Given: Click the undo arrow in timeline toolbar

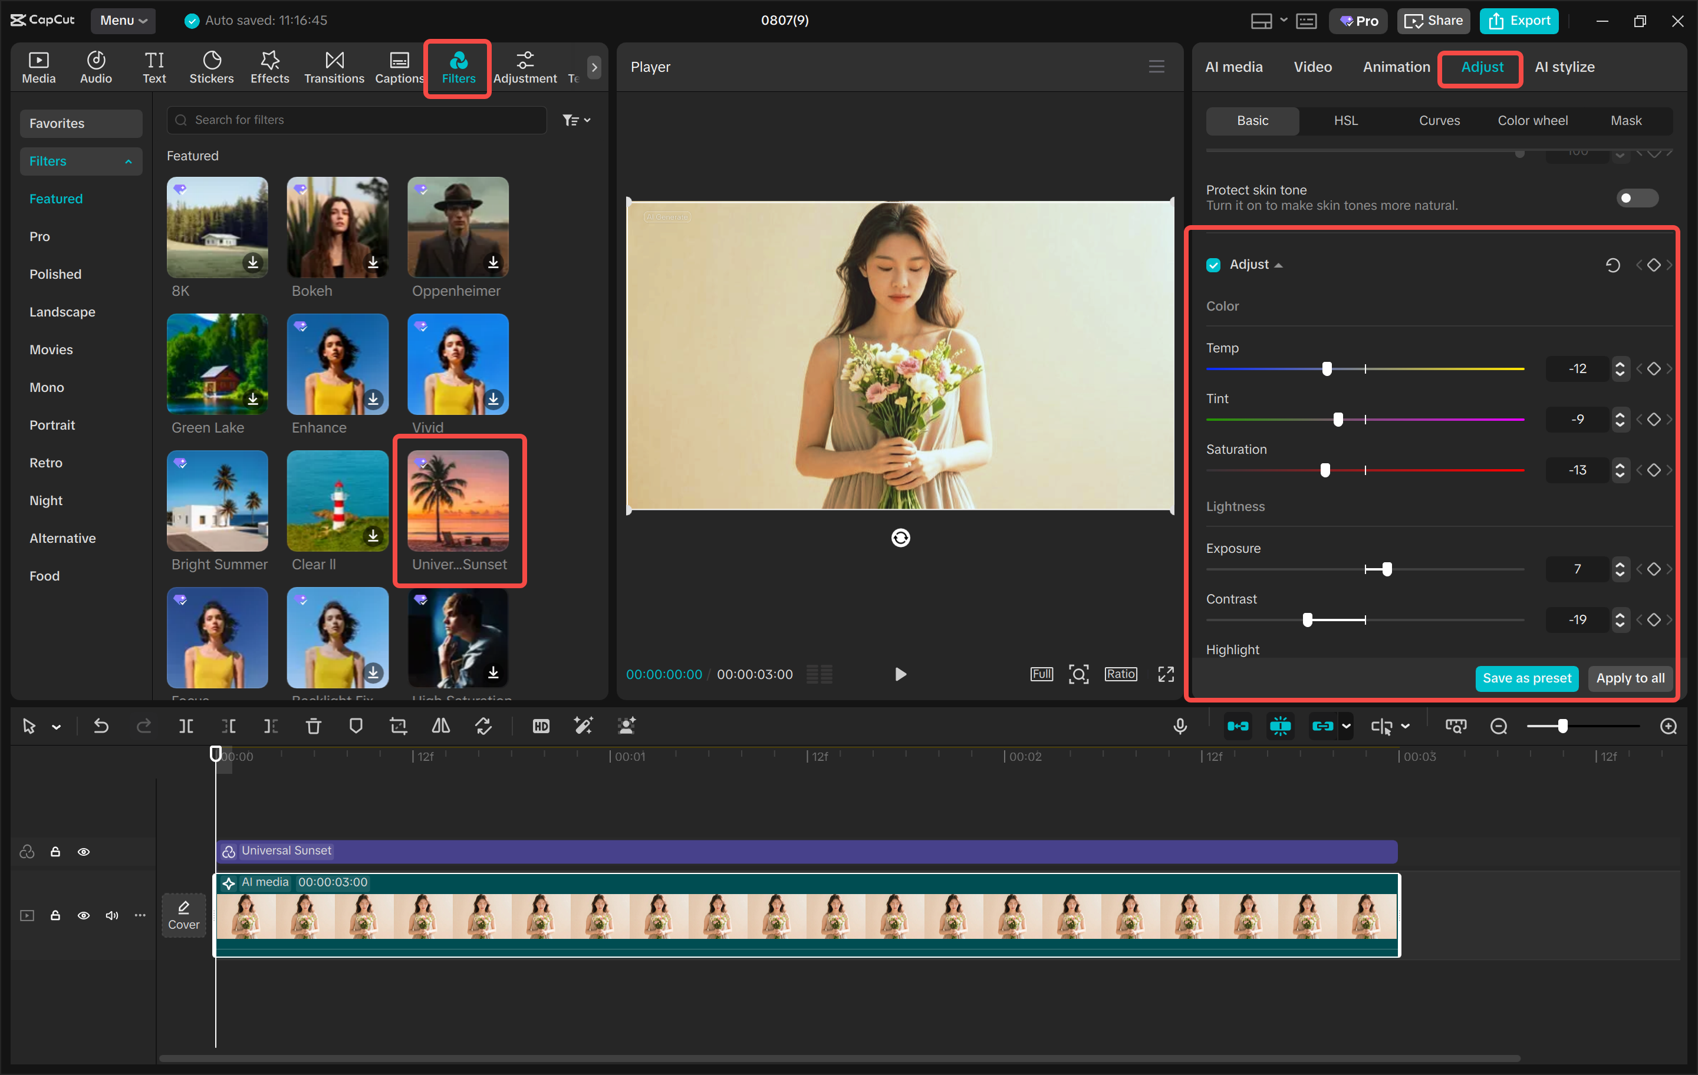Looking at the screenshot, I should (101, 726).
